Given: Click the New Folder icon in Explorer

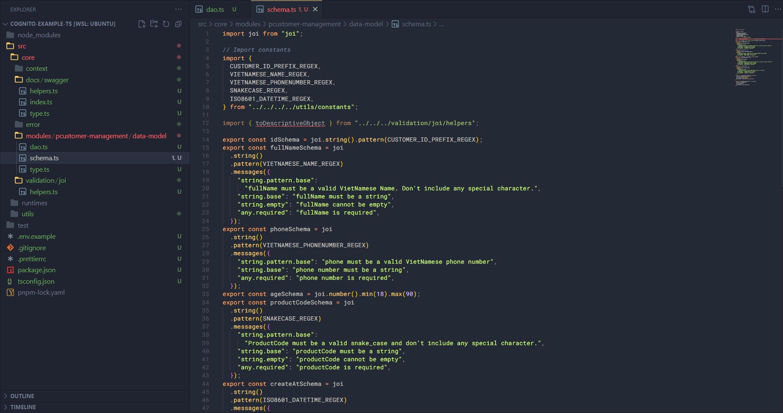Looking at the screenshot, I should (x=154, y=24).
